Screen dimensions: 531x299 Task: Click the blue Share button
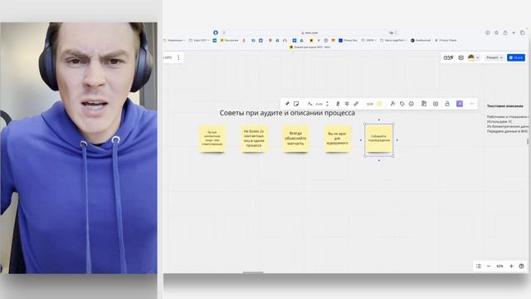pos(516,57)
